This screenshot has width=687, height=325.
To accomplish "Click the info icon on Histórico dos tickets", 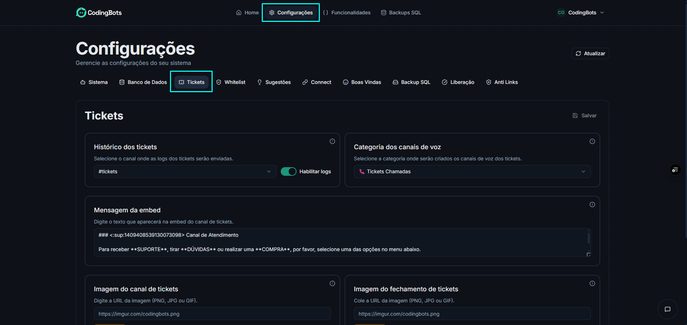I will 332,141.
